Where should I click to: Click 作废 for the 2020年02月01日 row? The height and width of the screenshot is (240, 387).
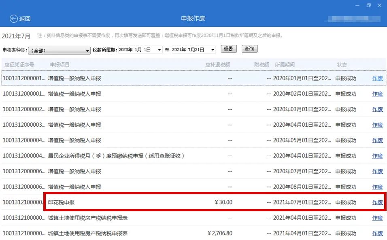[x=377, y=94]
